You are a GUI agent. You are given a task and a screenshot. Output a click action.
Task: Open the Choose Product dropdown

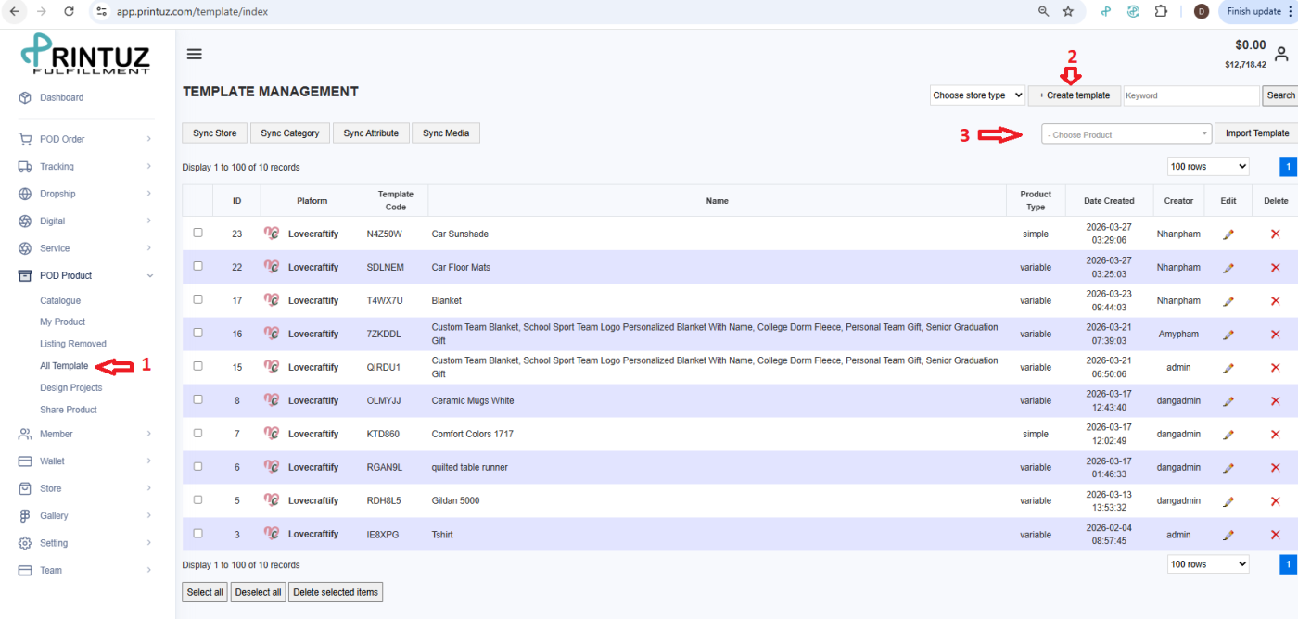(1126, 134)
